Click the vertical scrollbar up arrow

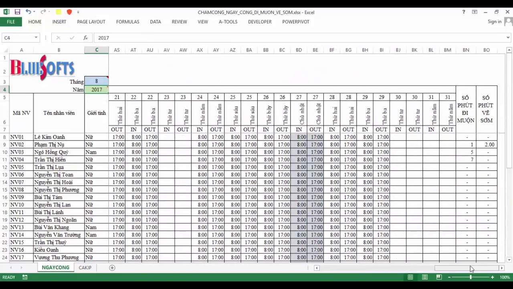coord(509,50)
